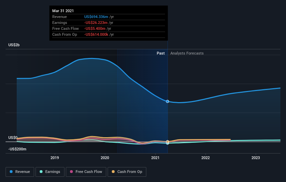Click the -US$26.223m earnings value
Viewport: 286px width, 182px height.
(96, 23)
